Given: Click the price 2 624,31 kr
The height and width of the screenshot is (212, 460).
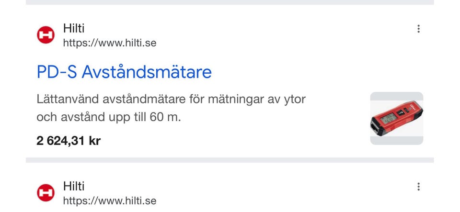Looking at the screenshot, I should tap(69, 141).
